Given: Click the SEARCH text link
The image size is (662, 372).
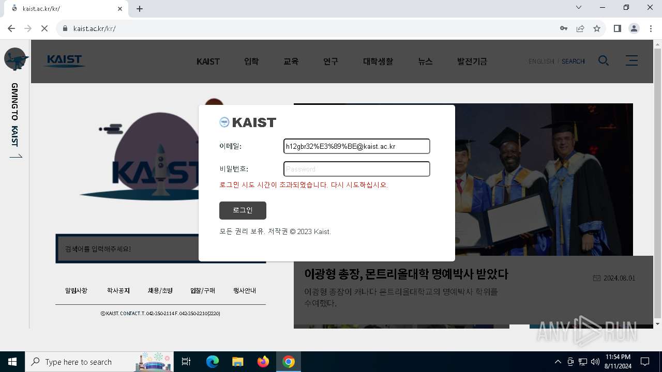Looking at the screenshot, I should pos(573,61).
